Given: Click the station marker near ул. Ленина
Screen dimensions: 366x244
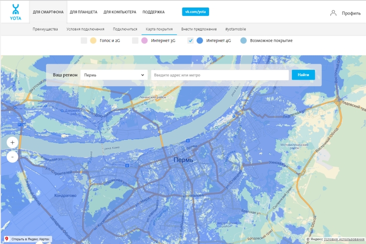Looking at the screenshot, I should point(188,140).
